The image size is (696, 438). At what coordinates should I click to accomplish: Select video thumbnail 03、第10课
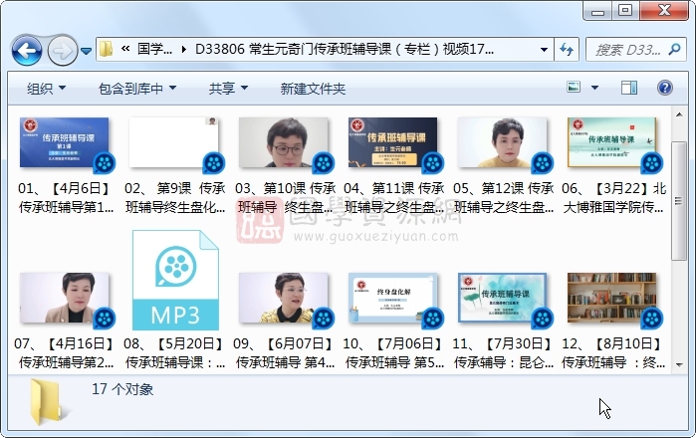pos(283,142)
